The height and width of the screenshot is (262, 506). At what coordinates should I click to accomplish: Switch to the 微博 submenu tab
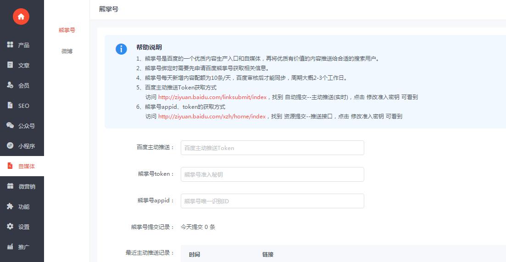pos(67,51)
